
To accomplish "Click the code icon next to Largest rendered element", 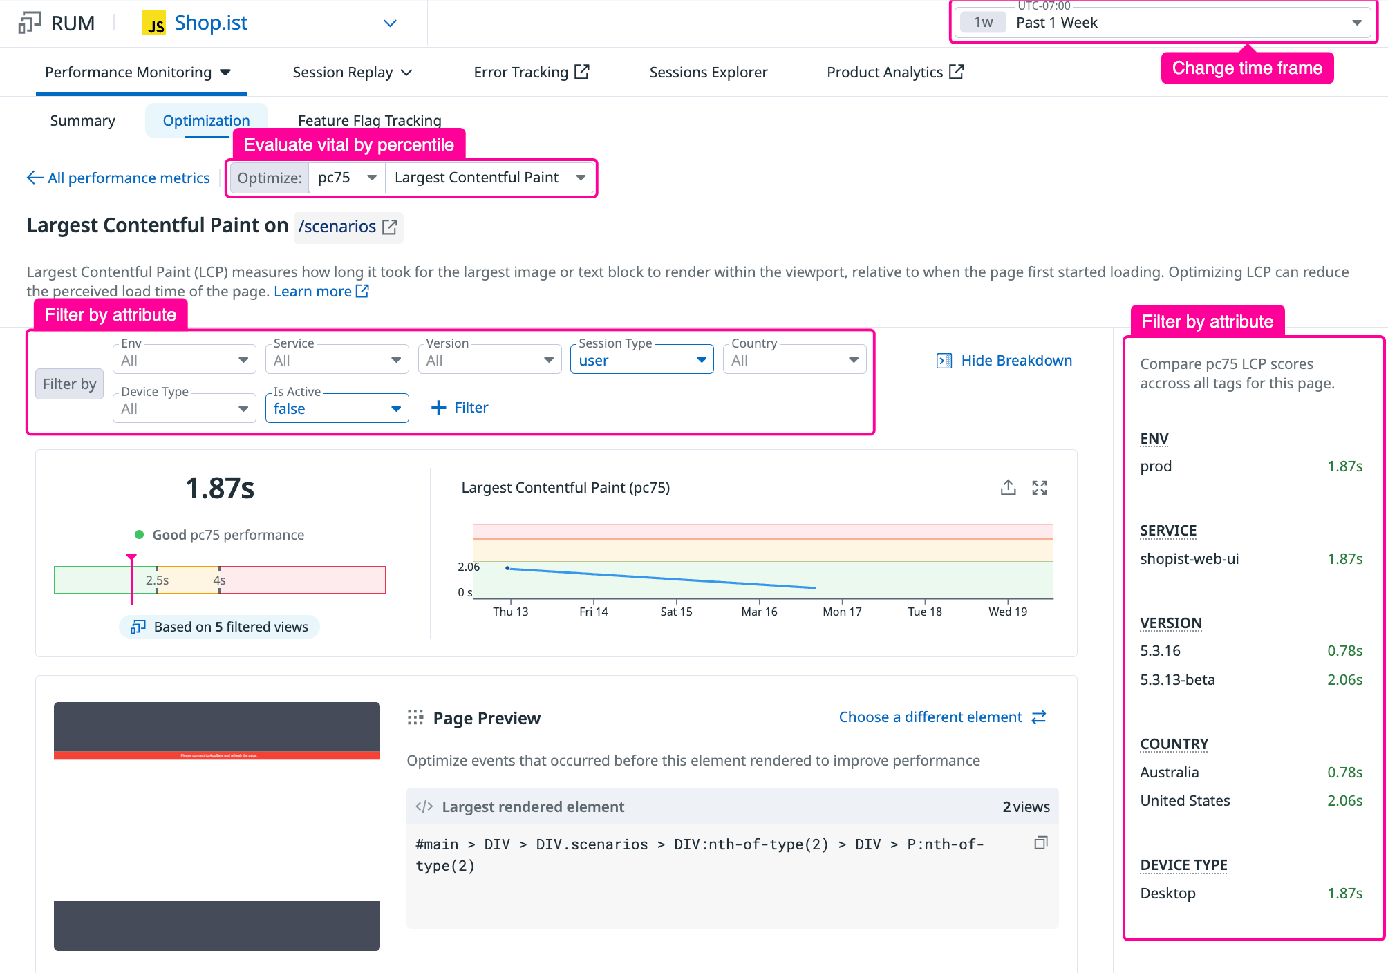I will [423, 806].
